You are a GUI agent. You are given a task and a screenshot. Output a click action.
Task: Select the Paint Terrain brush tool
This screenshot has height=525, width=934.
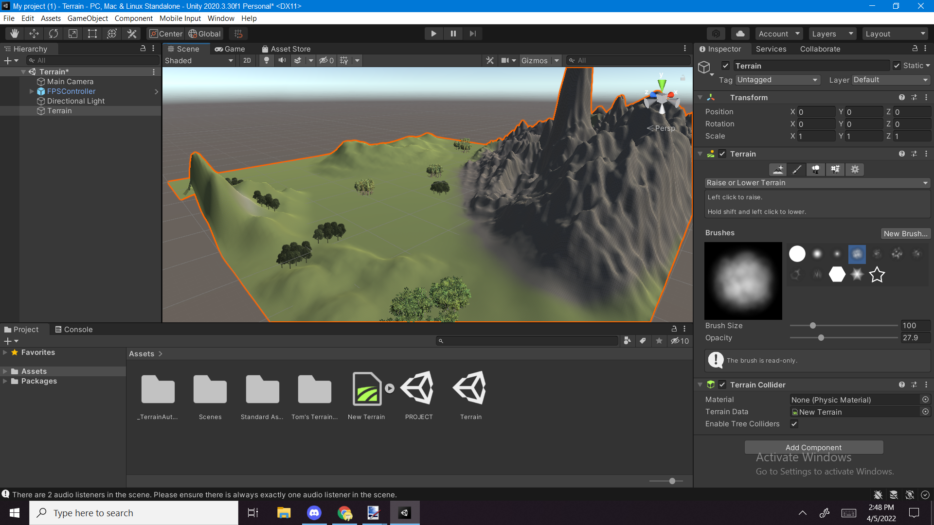pos(797,169)
